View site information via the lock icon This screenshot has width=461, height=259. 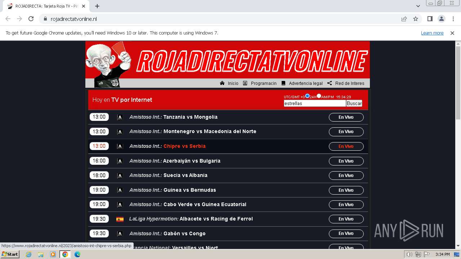click(45, 19)
